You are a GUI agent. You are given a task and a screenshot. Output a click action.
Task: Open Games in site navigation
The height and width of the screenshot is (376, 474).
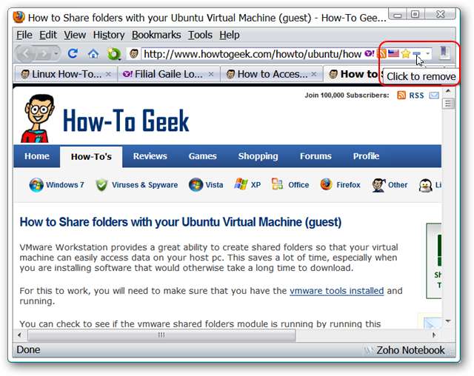202,156
